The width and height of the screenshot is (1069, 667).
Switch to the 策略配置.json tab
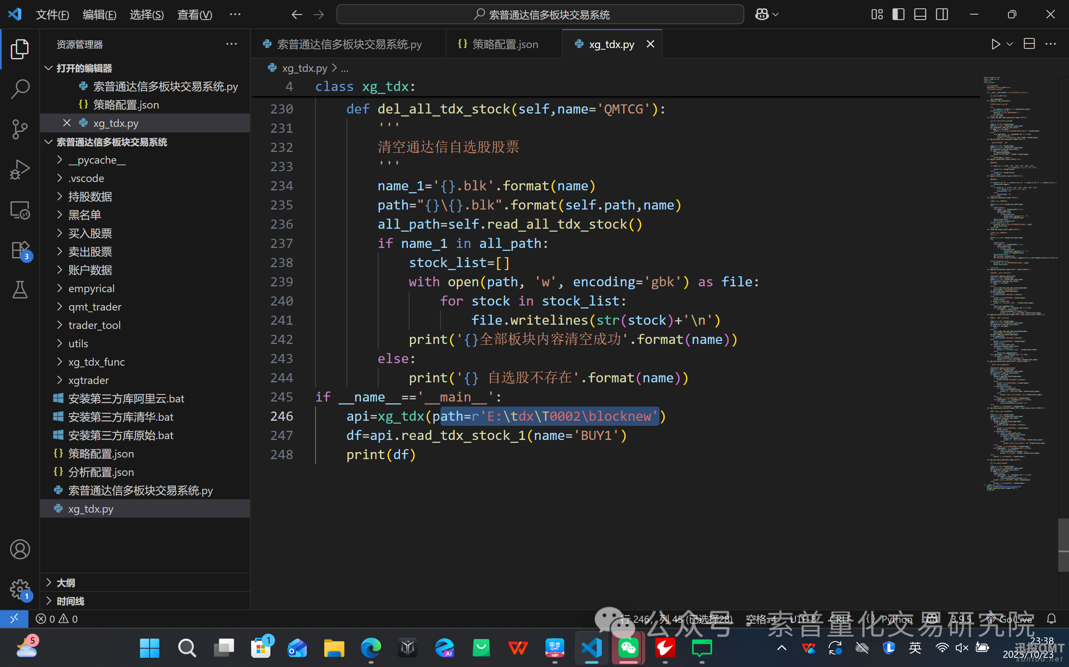point(505,44)
